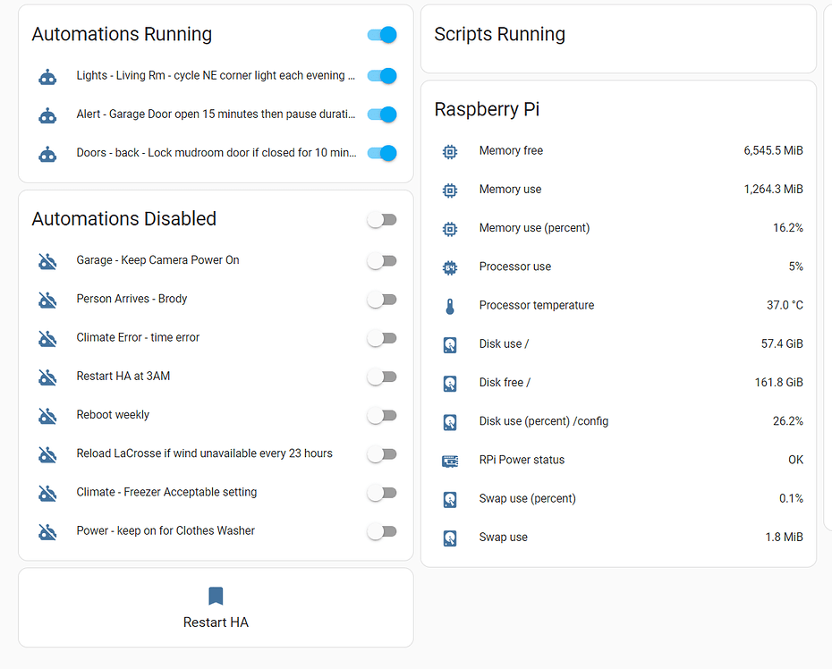
Task: Enable the Restart HA at 3AM toggle
Action: click(381, 377)
